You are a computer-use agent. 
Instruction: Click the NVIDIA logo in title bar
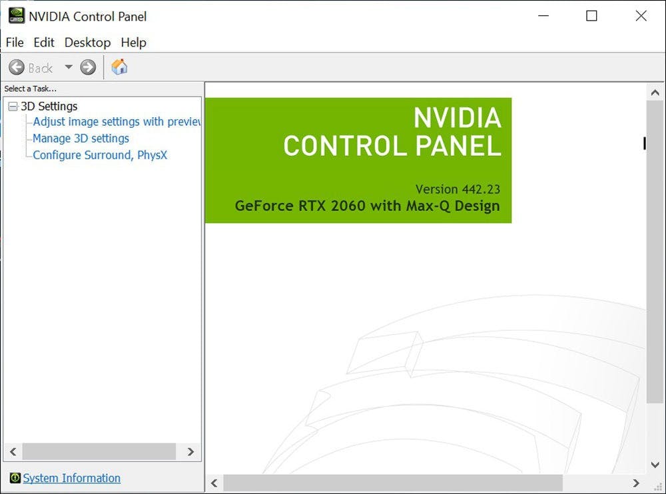[x=16, y=16]
